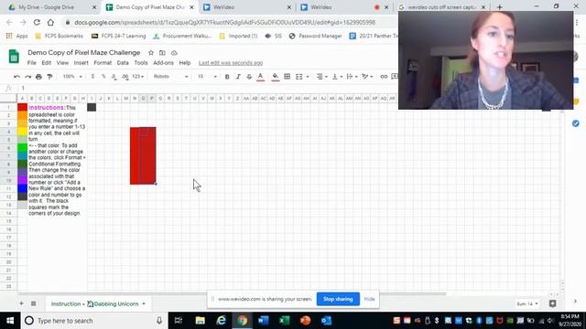Open the Edit menu

pyautogui.click(x=47, y=63)
